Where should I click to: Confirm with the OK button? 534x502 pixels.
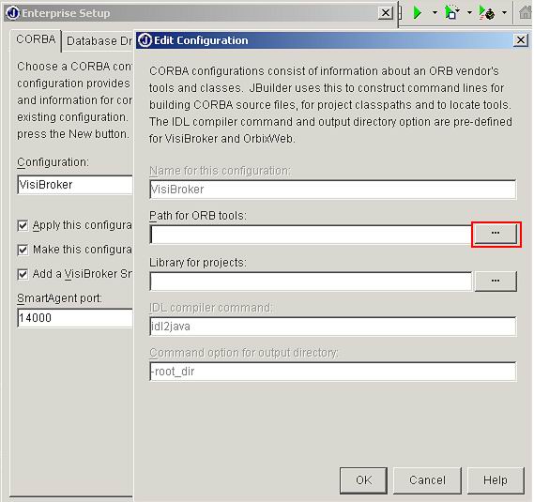[363, 480]
